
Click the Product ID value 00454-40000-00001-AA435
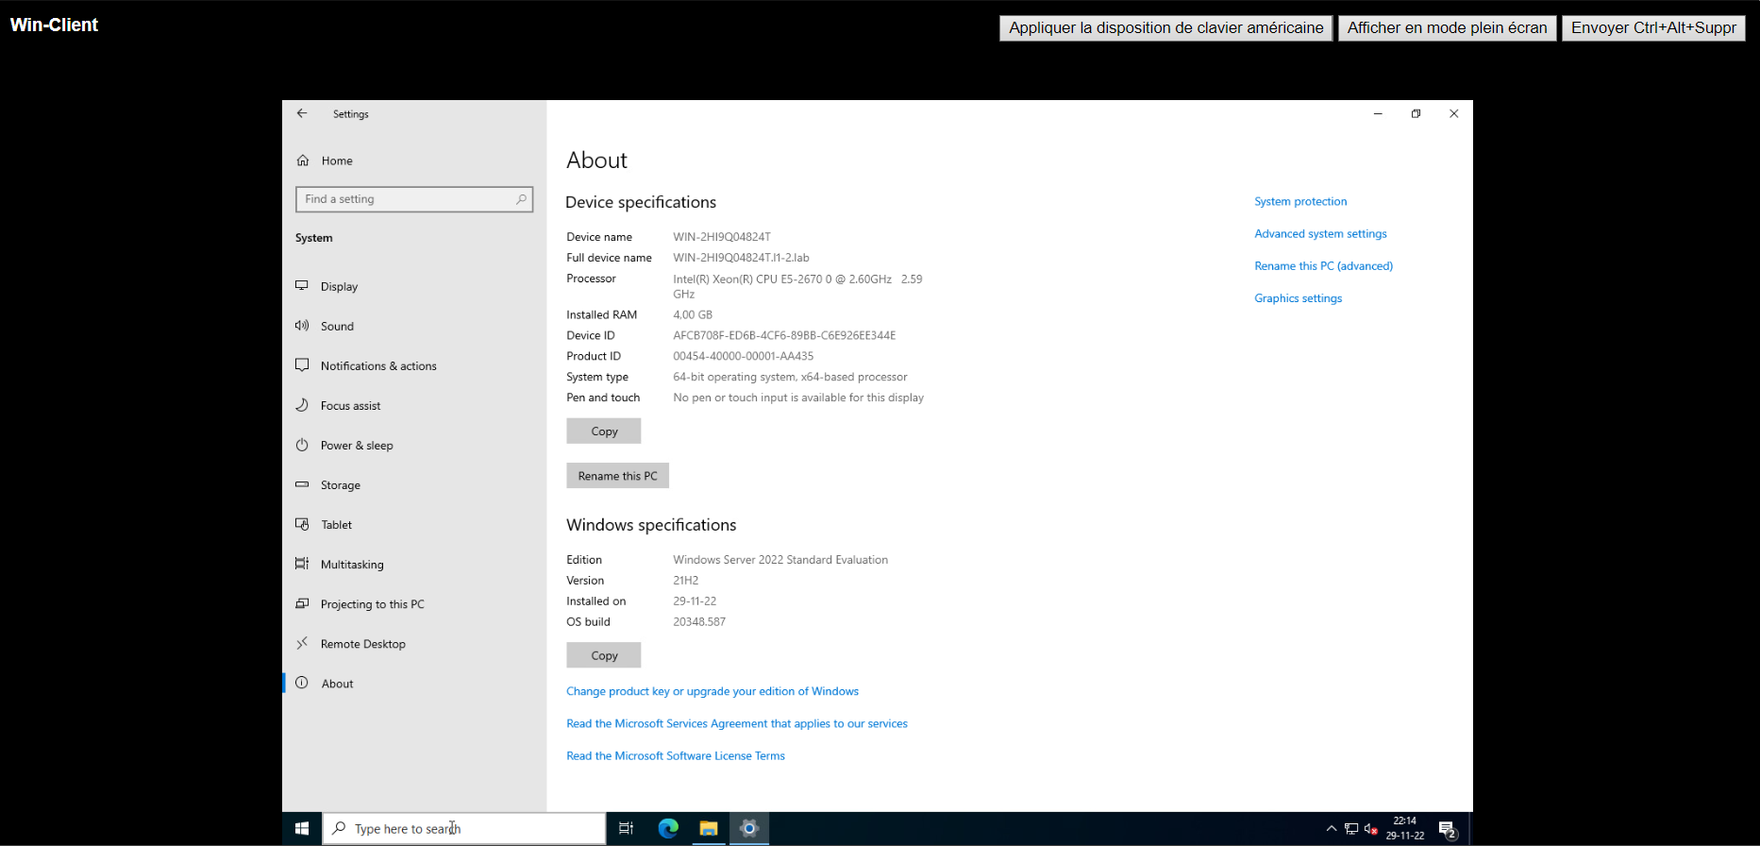tap(743, 356)
